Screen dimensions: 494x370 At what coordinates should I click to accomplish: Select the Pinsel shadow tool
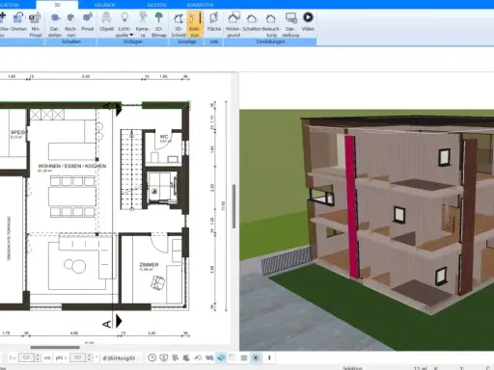(88, 22)
